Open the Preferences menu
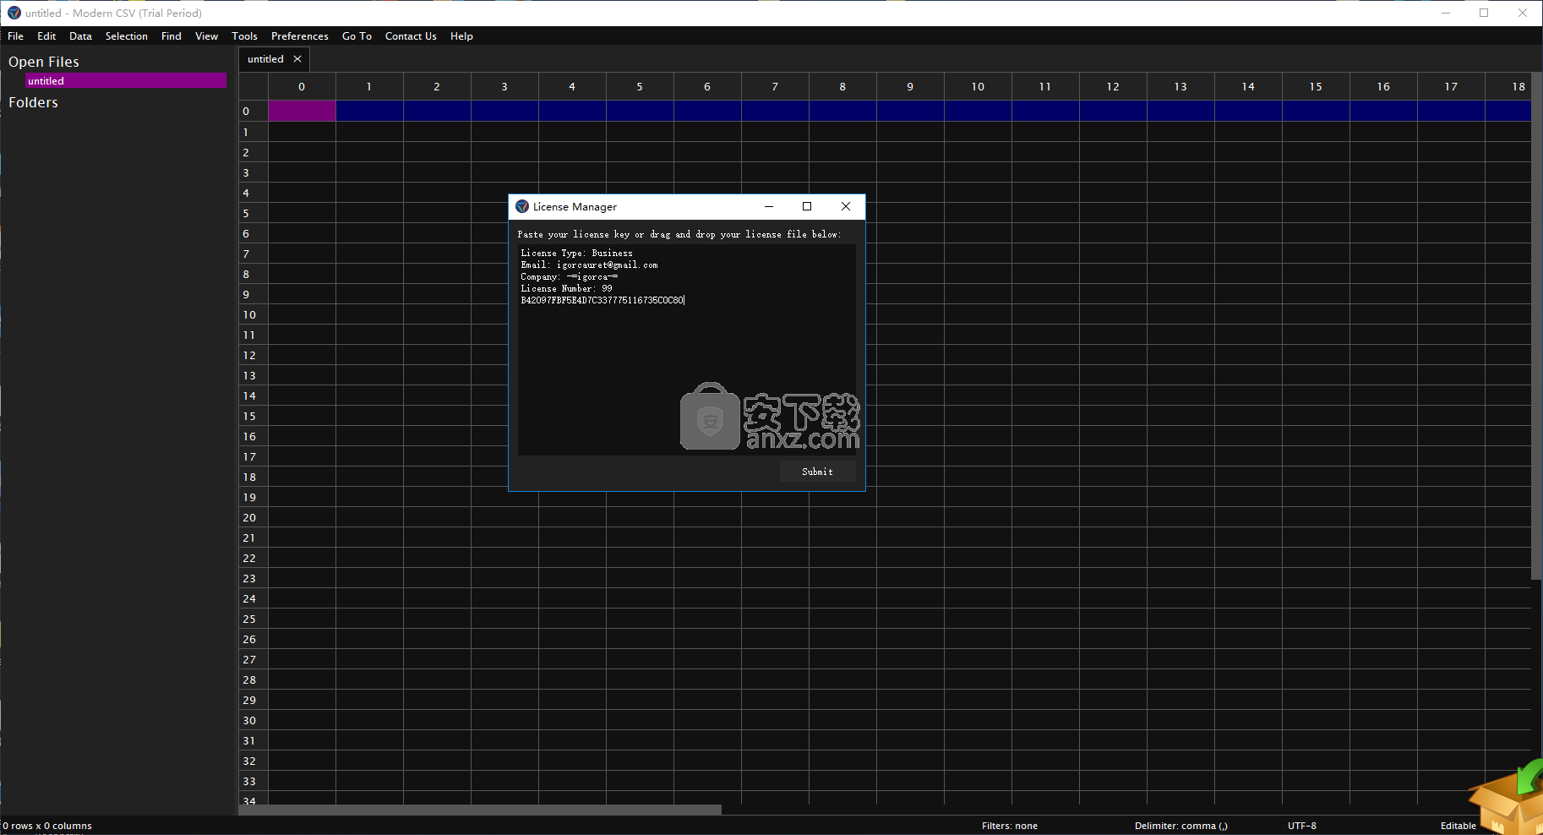 tap(299, 36)
